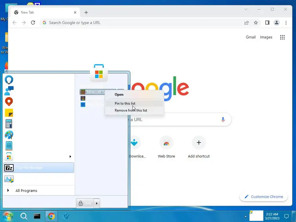Open the Web Store shortcut
The height and width of the screenshot is (222, 296).
pos(166,148)
